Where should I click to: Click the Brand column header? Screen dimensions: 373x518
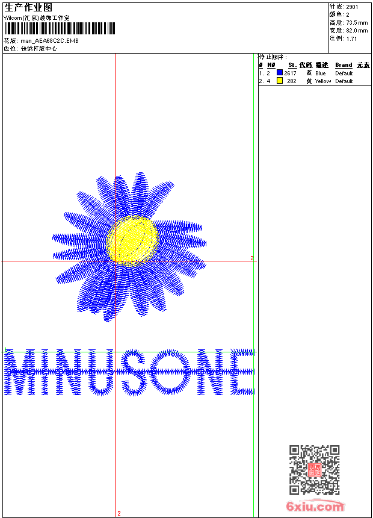click(344, 65)
